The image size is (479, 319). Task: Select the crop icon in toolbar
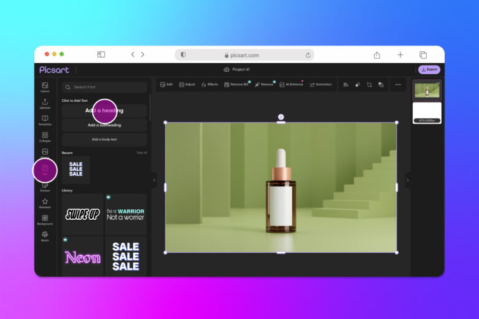pyautogui.click(x=369, y=85)
